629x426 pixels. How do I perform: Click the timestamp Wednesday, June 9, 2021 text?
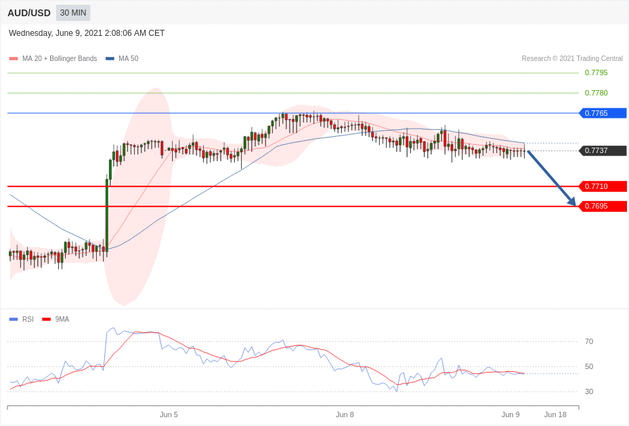tap(87, 33)
